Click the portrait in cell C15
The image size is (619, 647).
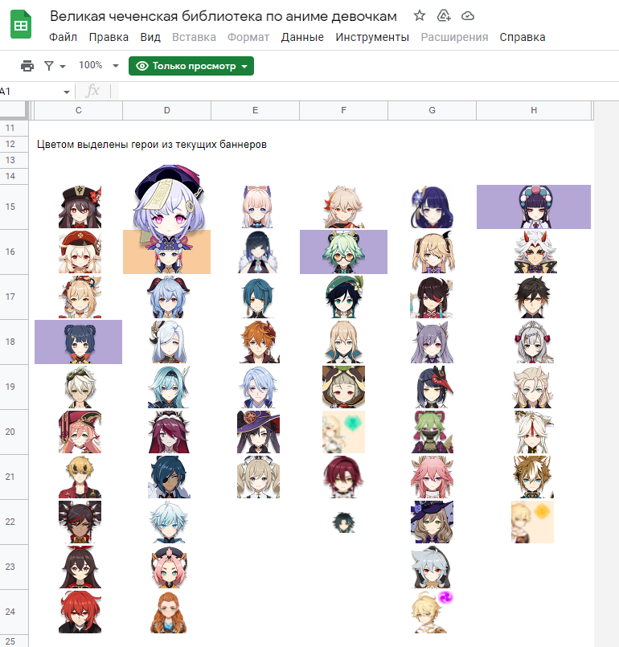(x=80, y=207)
